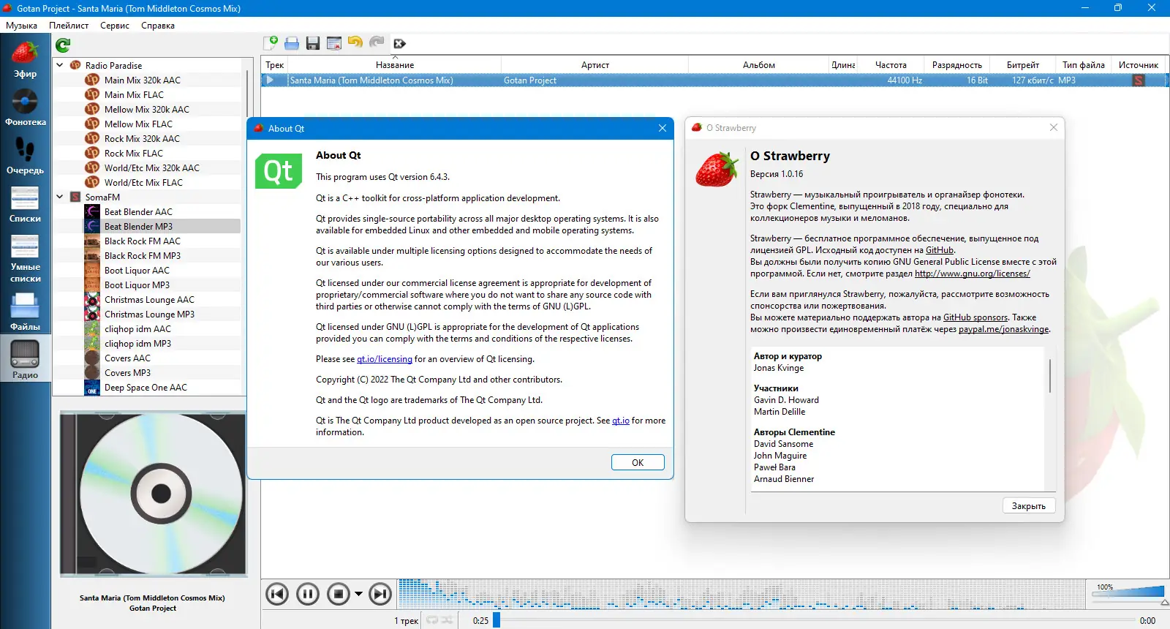The height and width of the screenshot is (629, 1170).
Task: Show the Списки playlists view
Action: pyautogui.click(x=25, y=204)
